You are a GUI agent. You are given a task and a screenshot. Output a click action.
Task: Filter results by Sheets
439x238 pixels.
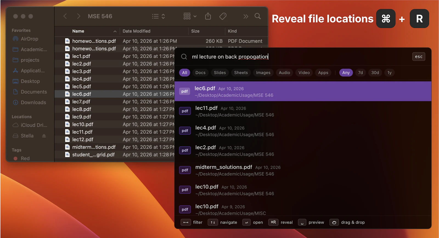tap(241, 73)
